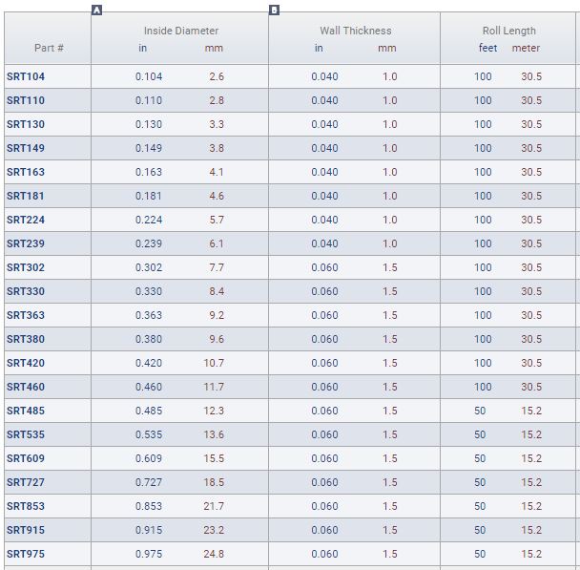Image resolution: width=580 pixels, height=570 pixels.
Task: Go to the SRT181 part page
Action: [x=26, y=196]
